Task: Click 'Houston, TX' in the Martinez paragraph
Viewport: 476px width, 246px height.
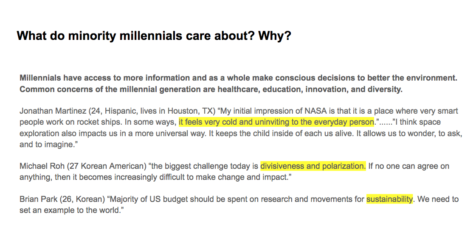Action: click(191, 111)
